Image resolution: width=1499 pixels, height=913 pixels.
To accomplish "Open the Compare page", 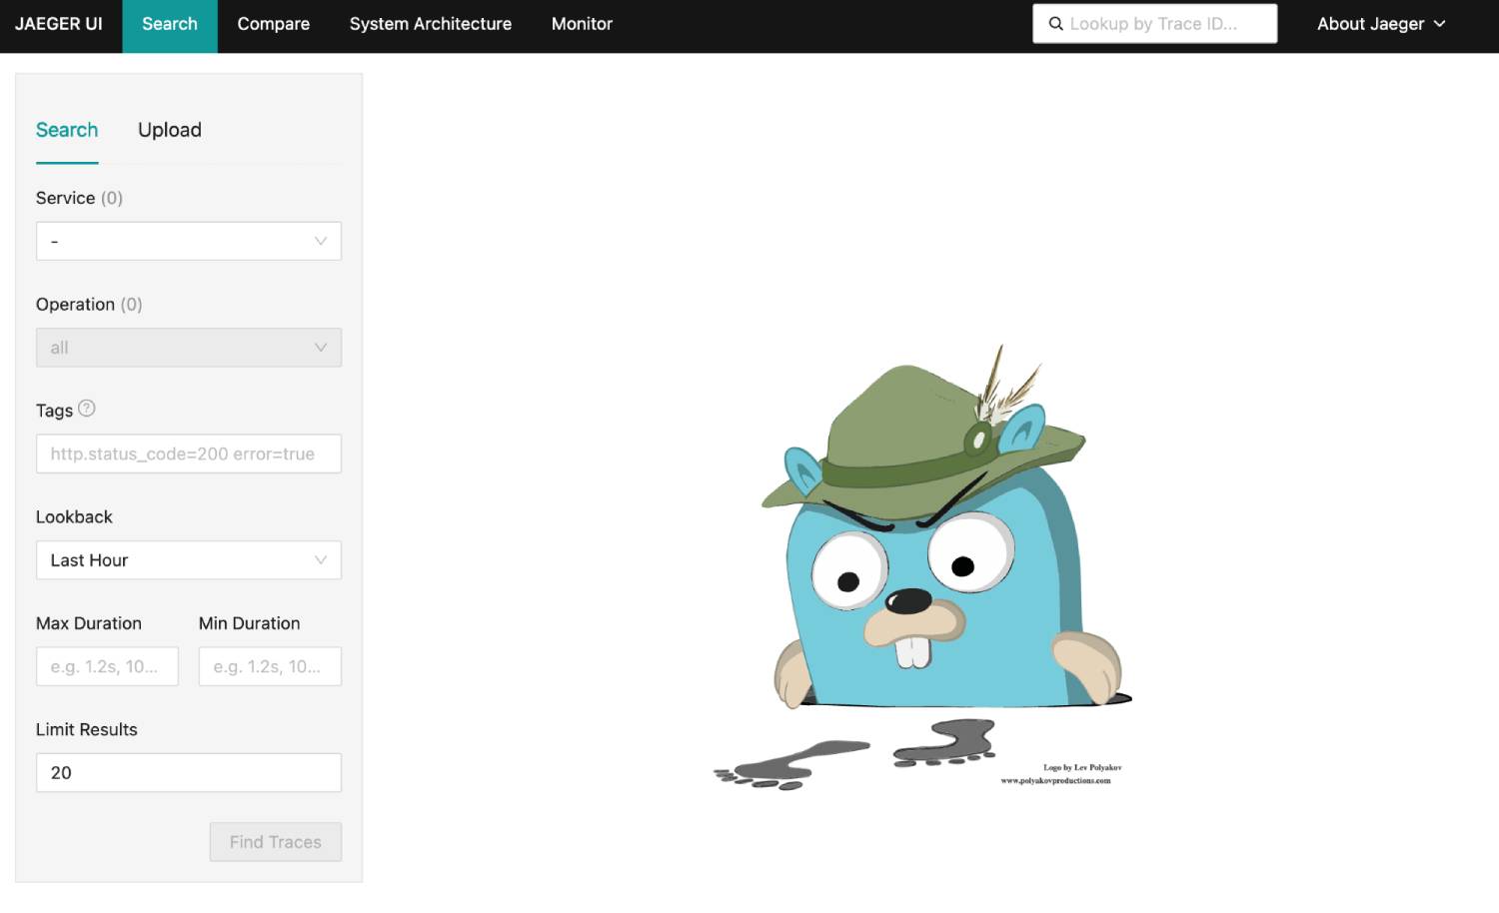I will click(274, 24).
